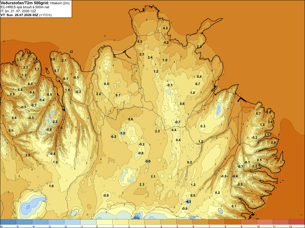
Task: Click the 'EC-HRES spá brúuð á 500m net' line
Action: (25, 7)
